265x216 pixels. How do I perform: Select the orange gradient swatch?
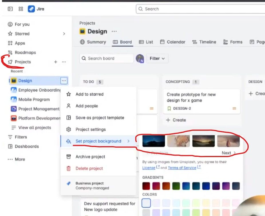[166, 186]
